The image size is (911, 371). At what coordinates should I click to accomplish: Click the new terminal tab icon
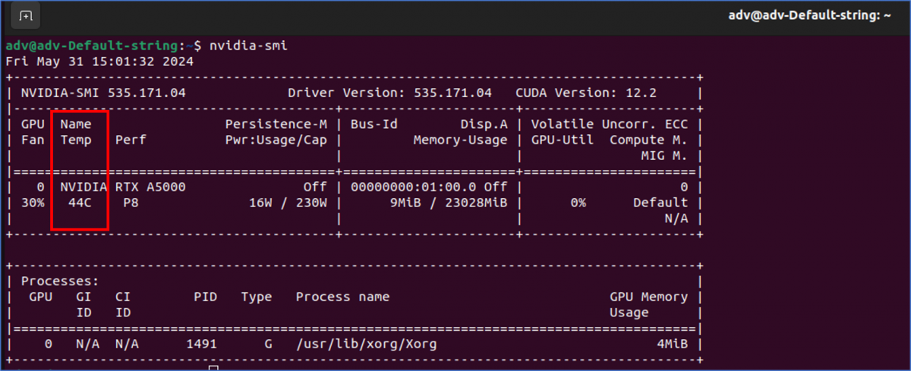[25, 15]
